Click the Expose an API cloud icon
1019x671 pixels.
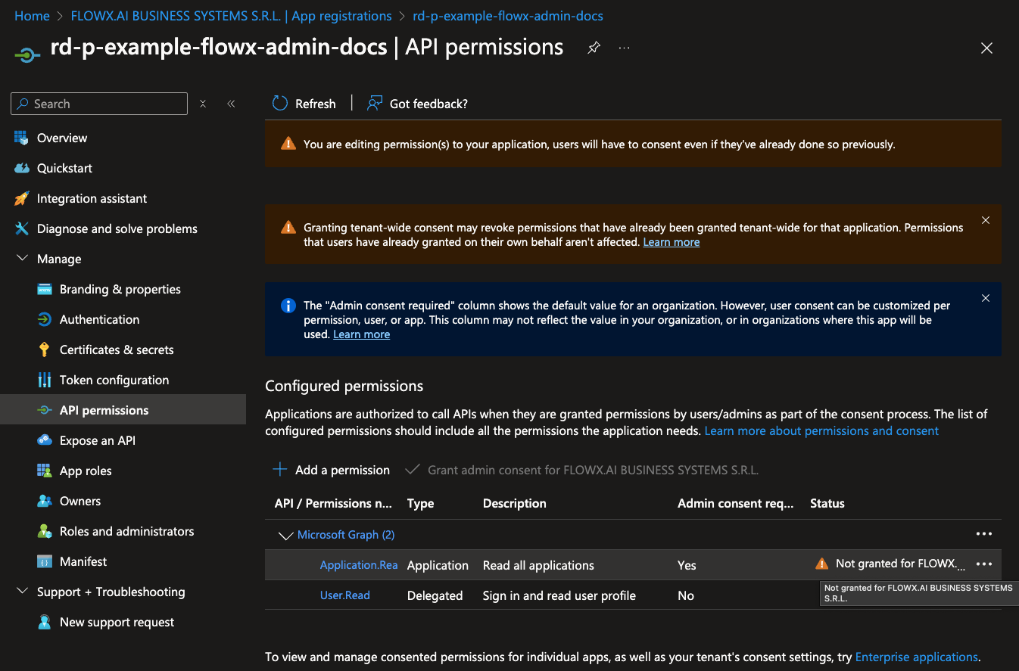tap(45, 440)
